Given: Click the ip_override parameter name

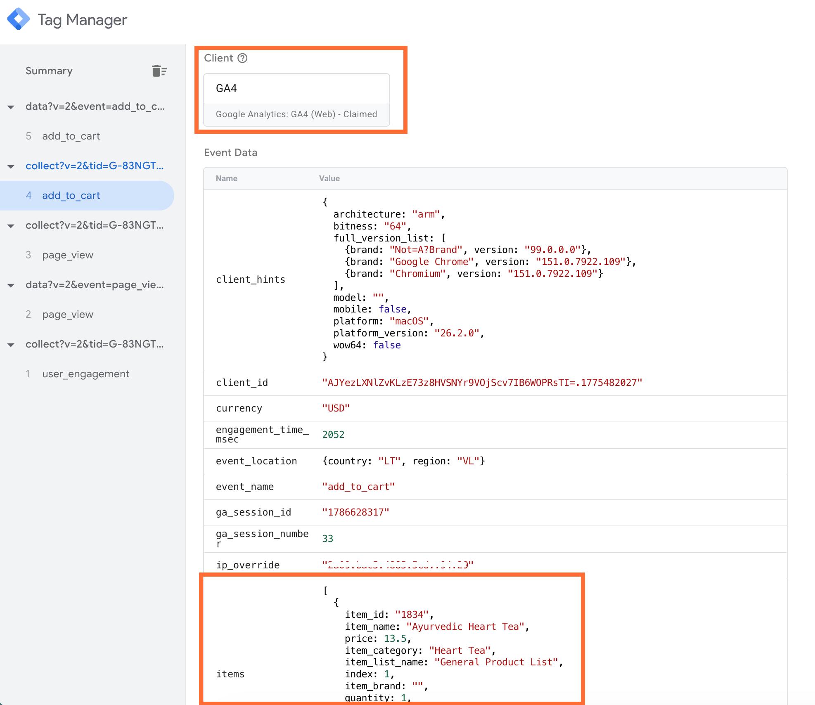Looking at the screenshot, I should click(x=248, y=565).
